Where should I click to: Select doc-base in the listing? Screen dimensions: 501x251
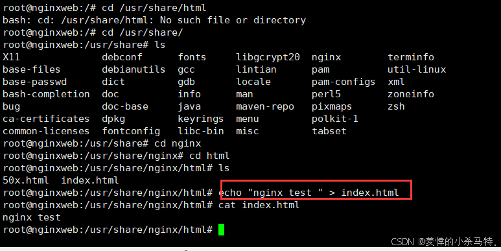[125, 106]
